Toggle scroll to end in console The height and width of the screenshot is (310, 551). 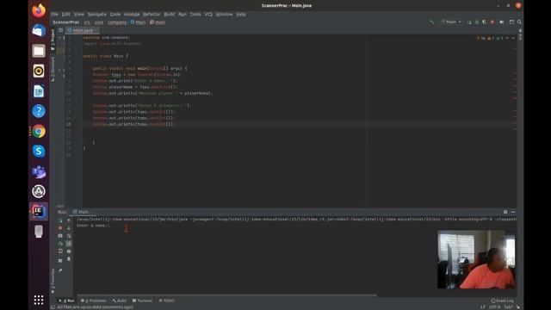(x=69, y=244)
